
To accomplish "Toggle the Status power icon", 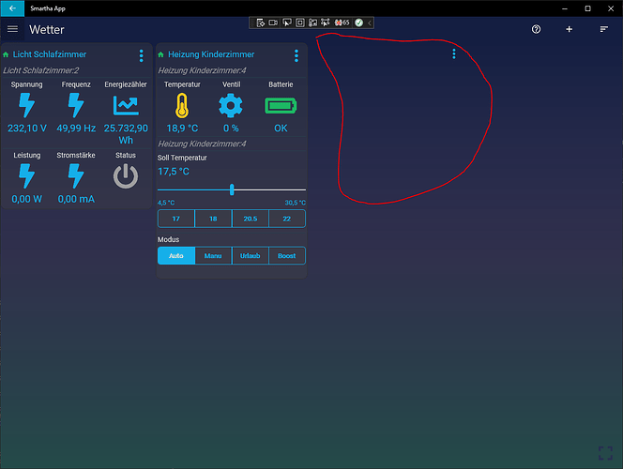I will pos(125,176).
